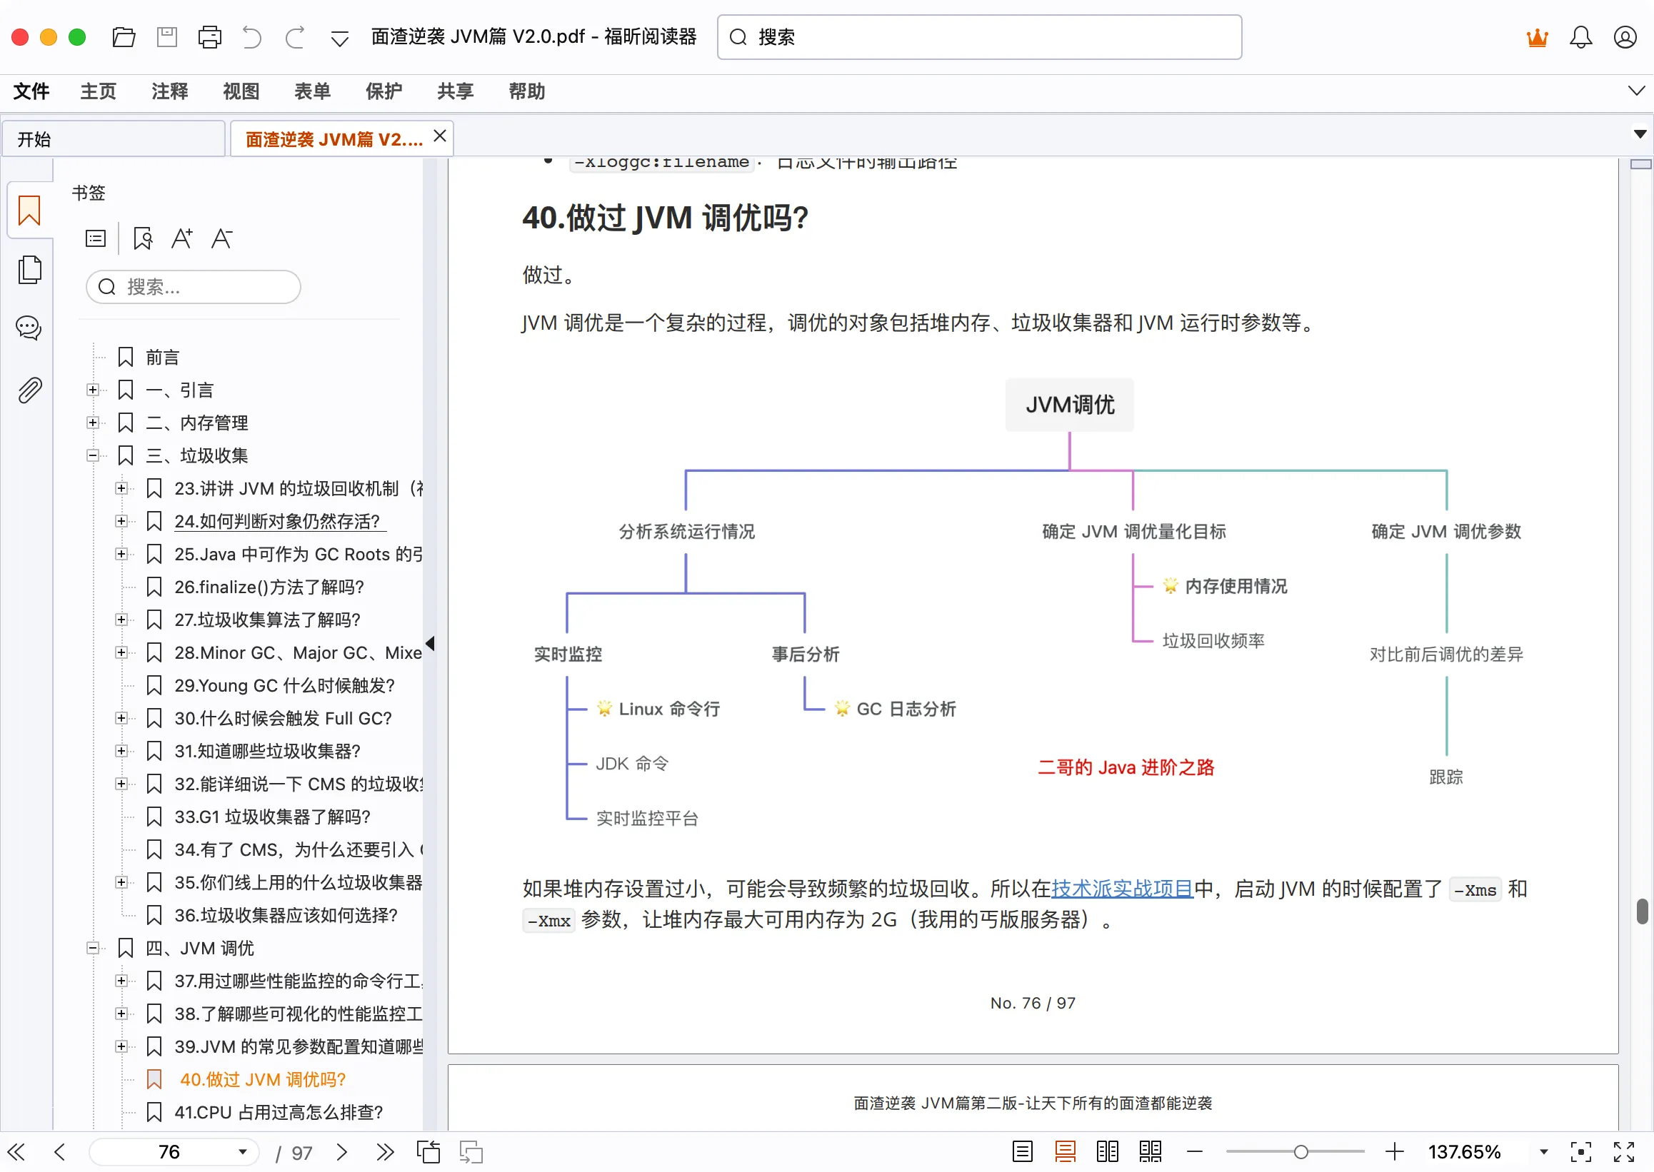
Task: Open the Bookmarks panel icon in sidebar
Action: (29, 211)
